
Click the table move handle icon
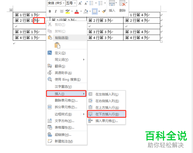11,10
